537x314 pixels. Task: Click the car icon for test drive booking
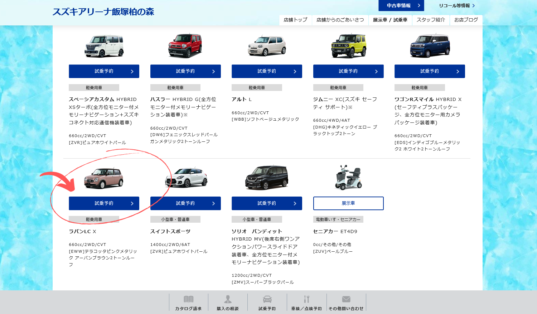[x=267, y=299]
